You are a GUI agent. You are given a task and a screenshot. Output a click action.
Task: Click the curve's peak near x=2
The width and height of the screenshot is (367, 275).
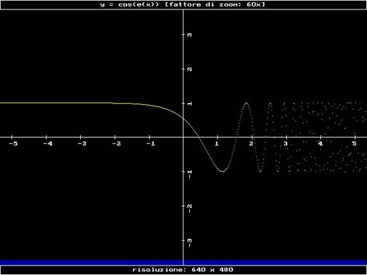click(246, 103)
